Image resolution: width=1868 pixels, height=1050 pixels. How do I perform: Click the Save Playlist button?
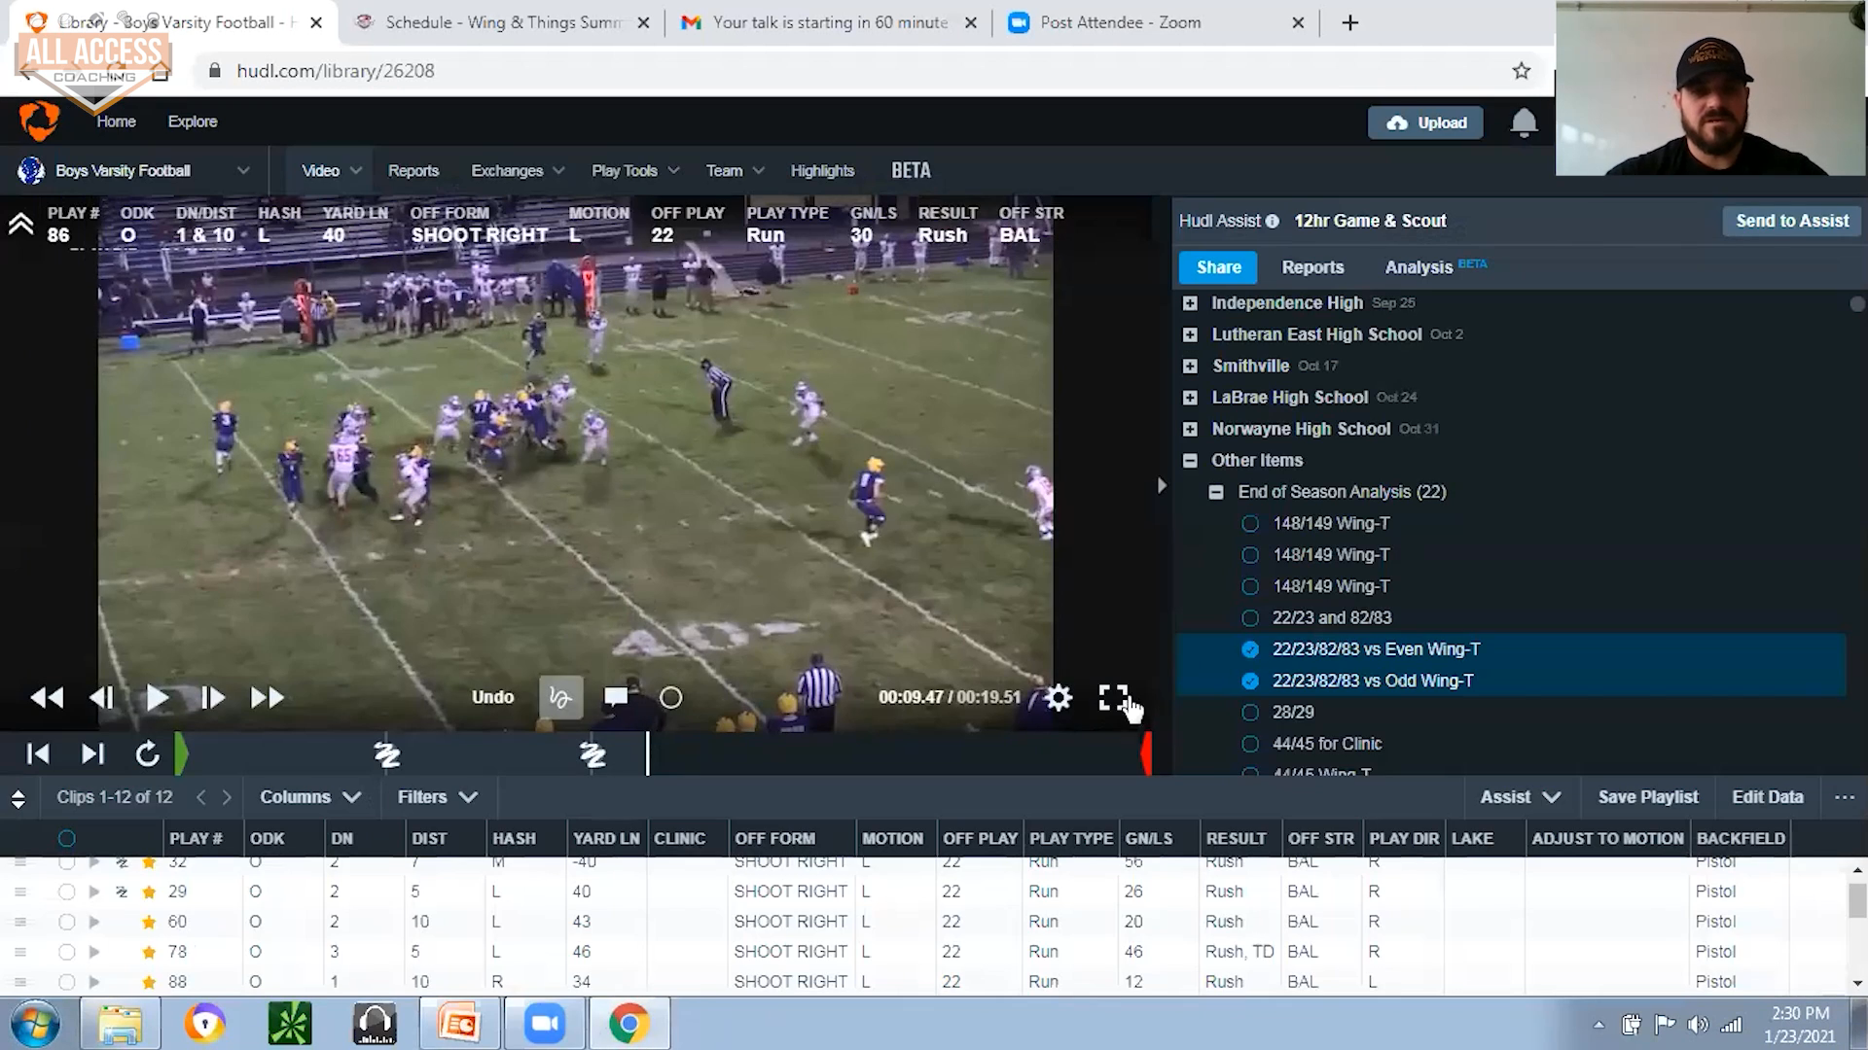coord(1647,797)
